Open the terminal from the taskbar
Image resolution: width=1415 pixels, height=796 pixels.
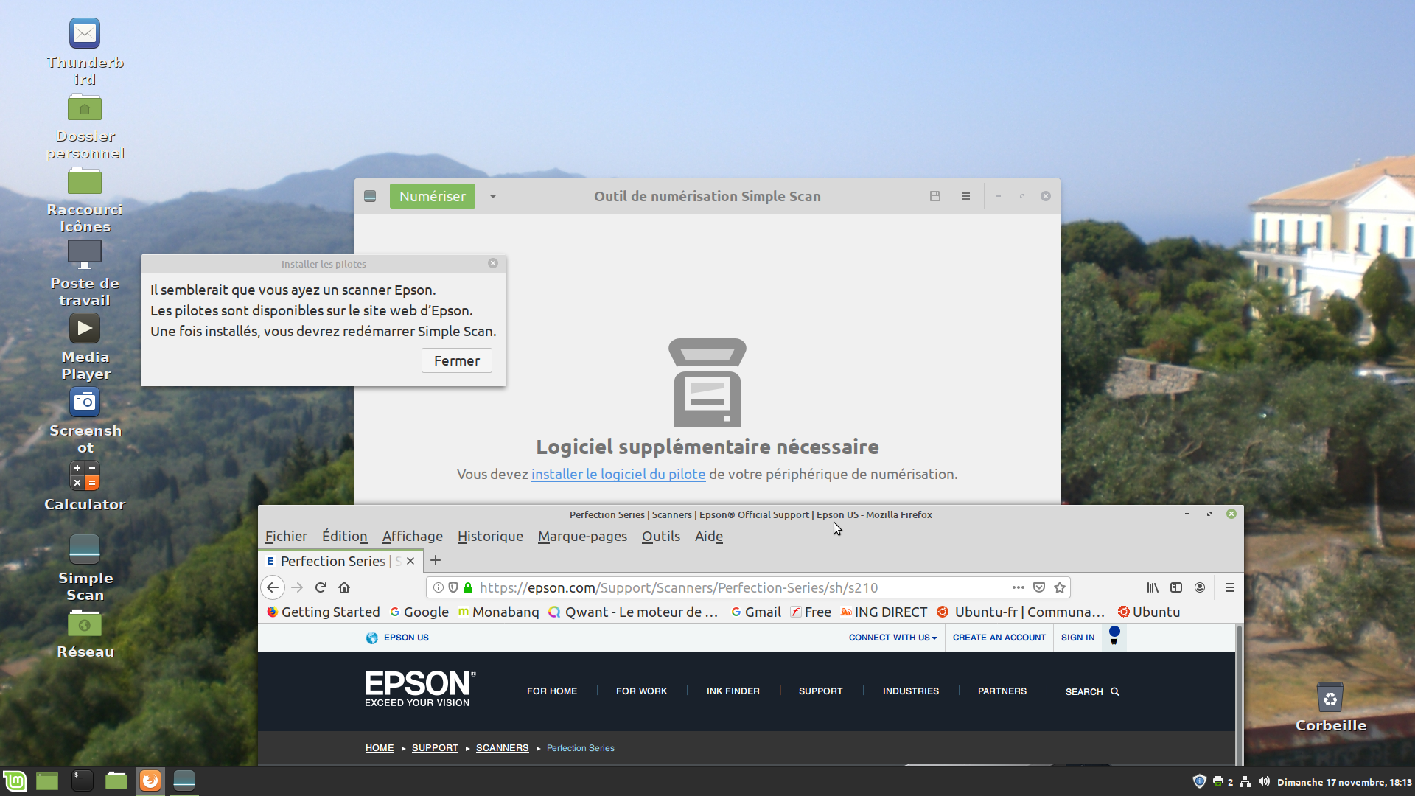[x=82, y=781]
